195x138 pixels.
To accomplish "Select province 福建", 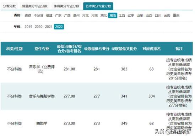I will [49, 15].
